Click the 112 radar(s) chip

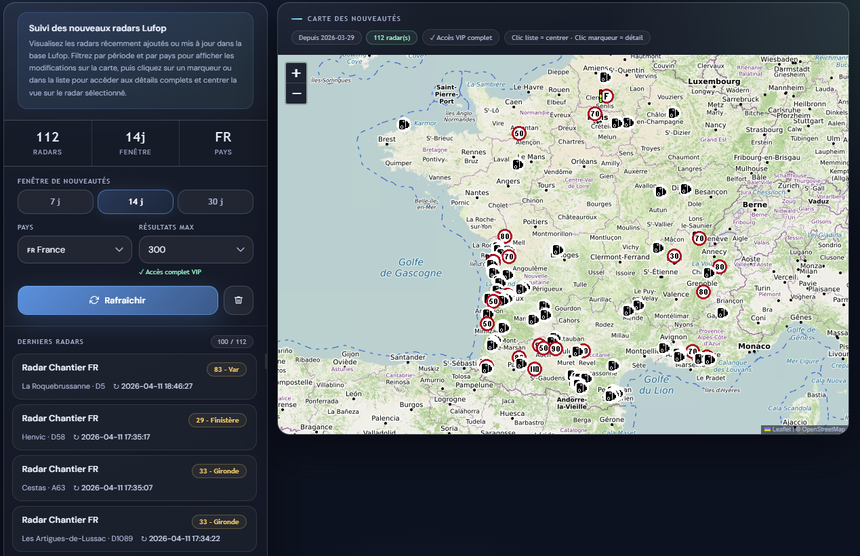[x=392, y=37]
